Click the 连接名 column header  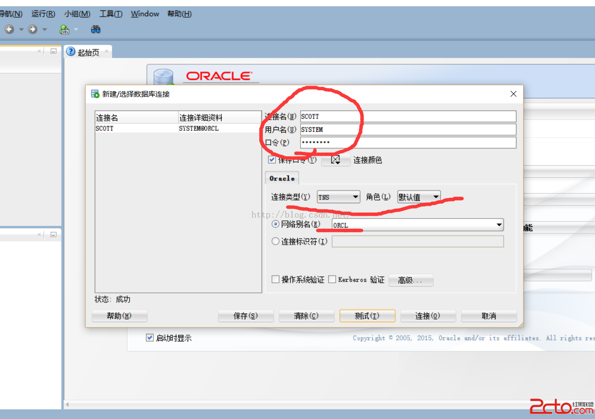pos(137,118)
